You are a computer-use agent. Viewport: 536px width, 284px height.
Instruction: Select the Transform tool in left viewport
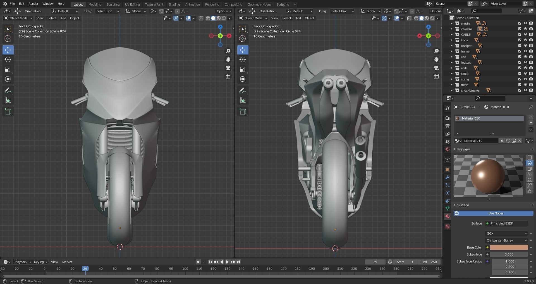(8, 79)
